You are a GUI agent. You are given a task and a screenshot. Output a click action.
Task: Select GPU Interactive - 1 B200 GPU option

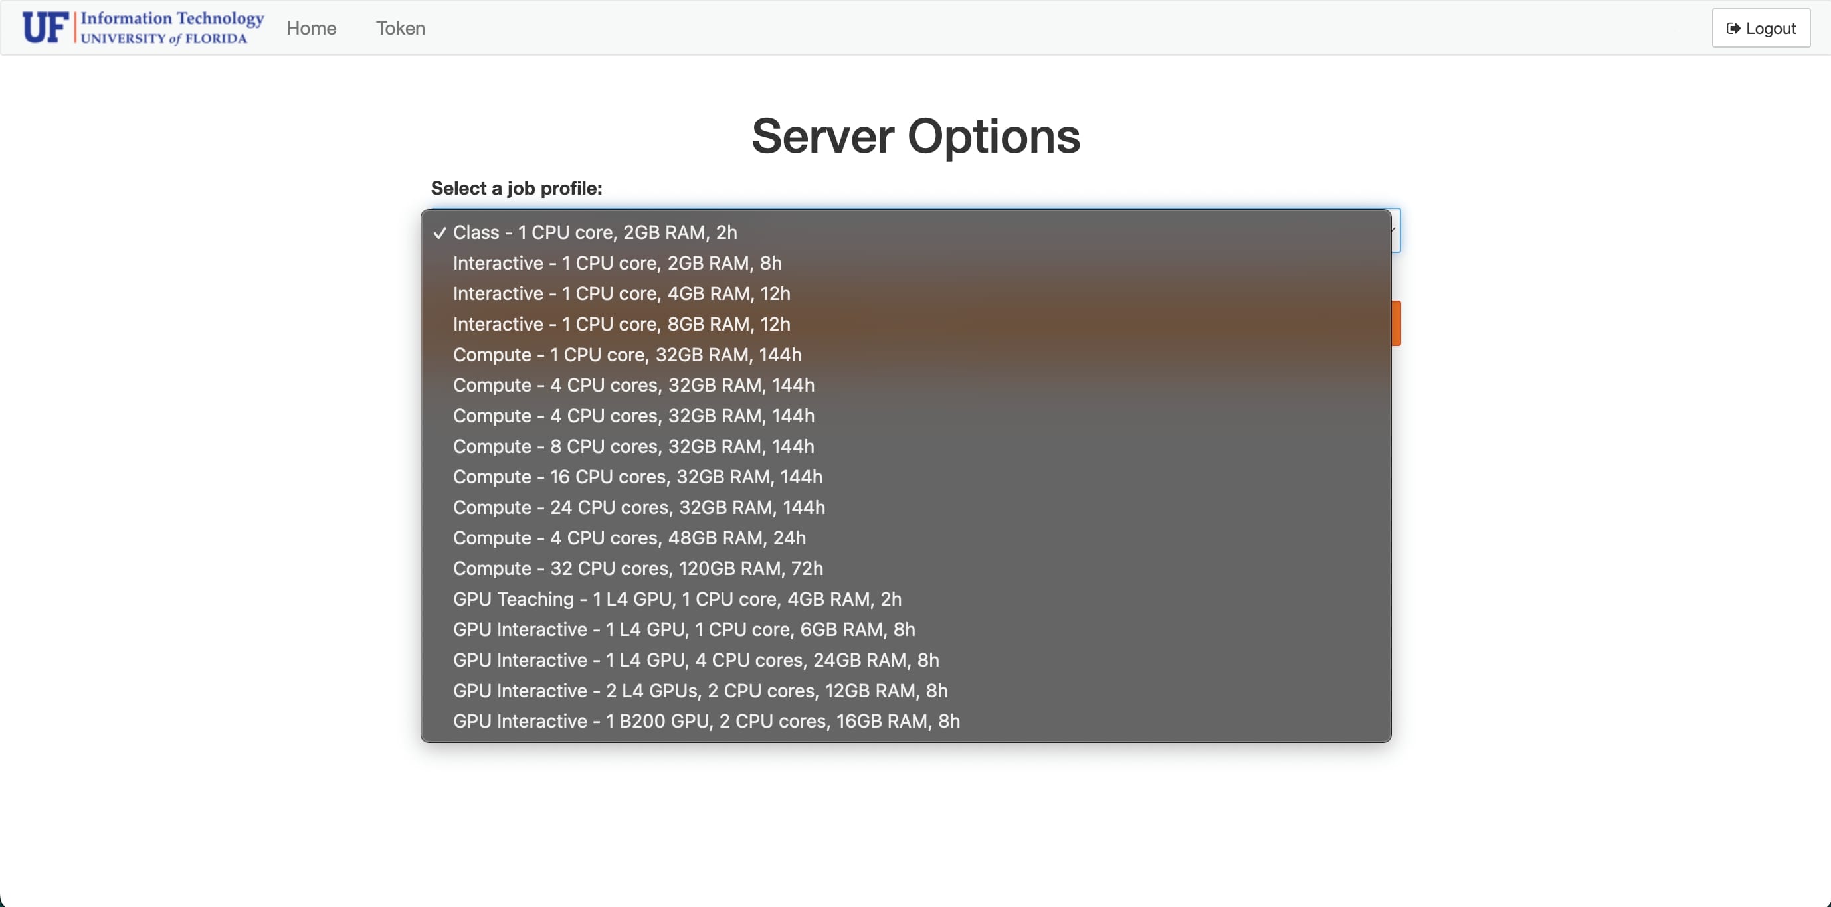906,721
